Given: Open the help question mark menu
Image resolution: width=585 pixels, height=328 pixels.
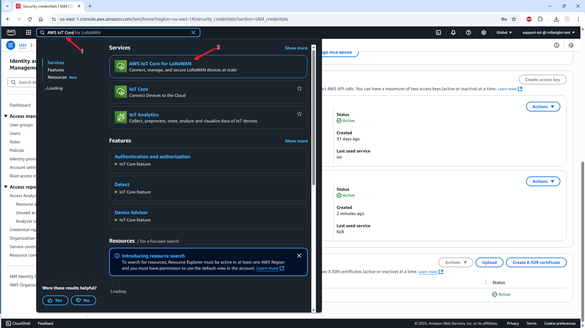Looking at the screenshot, I should (468, 32).
